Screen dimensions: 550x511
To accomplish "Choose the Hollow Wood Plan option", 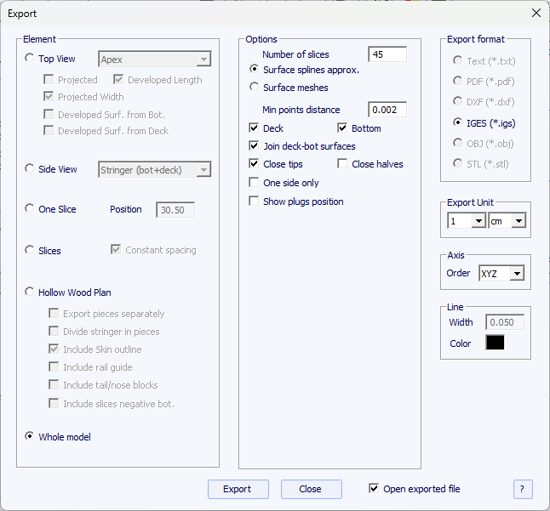I will tap(30, 292).
